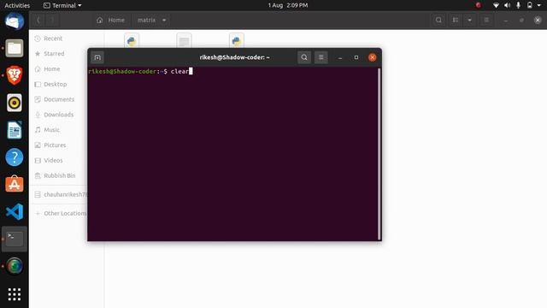
Task: Open the terminal search button
Action: pyautogui.click(x=304, y=57)
